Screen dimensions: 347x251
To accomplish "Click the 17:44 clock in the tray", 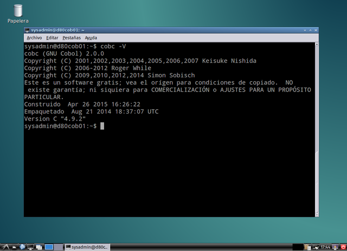I will click(x=325, y=247).
